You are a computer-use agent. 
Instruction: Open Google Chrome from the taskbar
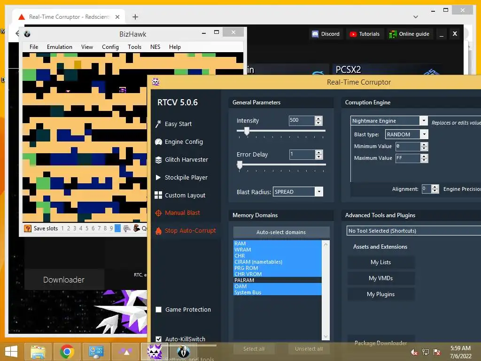tap(67, 352)
